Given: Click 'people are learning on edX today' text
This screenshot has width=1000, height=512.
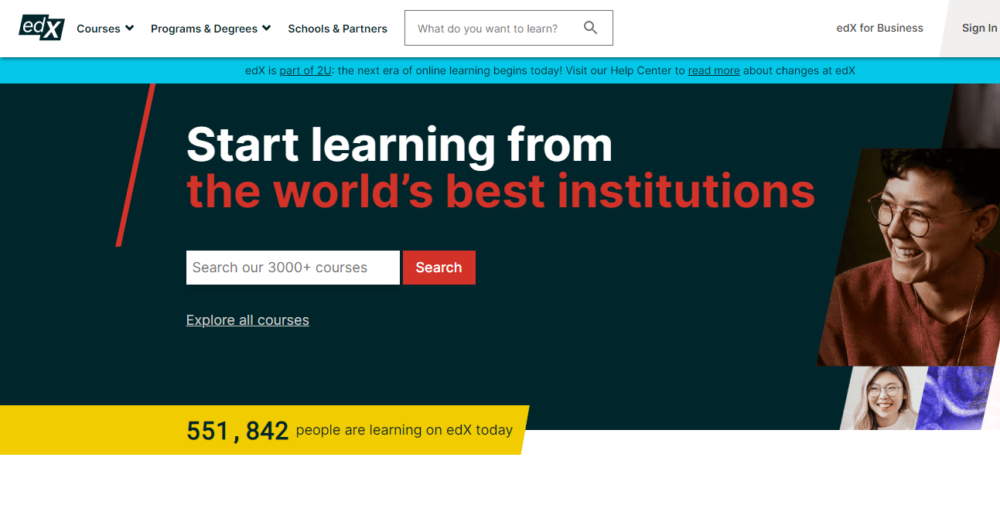Looking at the screenshot, I should pyautogui.click(x=404, y=430).
